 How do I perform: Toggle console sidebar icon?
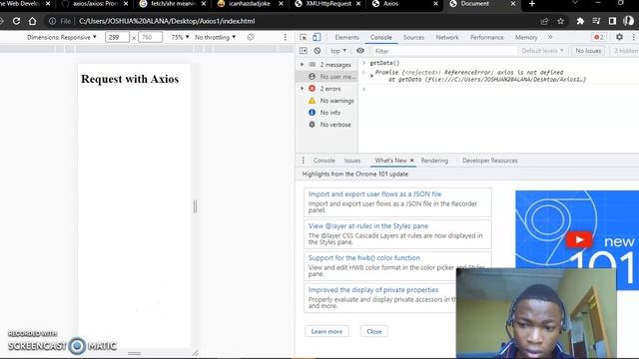pyautogui.click(x=304, y=51)
